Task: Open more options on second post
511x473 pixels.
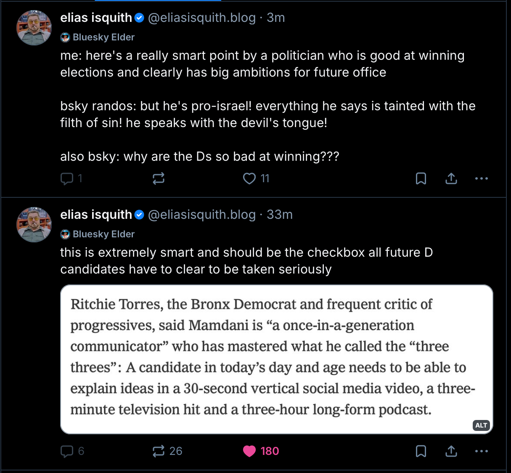Action: point(481,452)
